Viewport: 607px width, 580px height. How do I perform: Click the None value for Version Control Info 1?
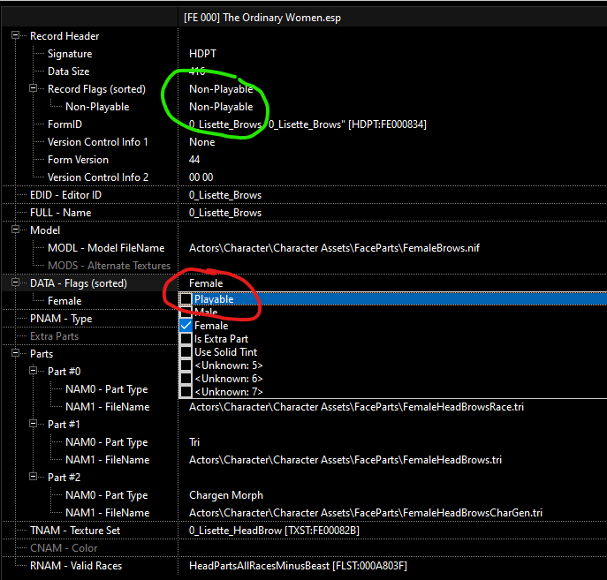click(x=201, y=142)
